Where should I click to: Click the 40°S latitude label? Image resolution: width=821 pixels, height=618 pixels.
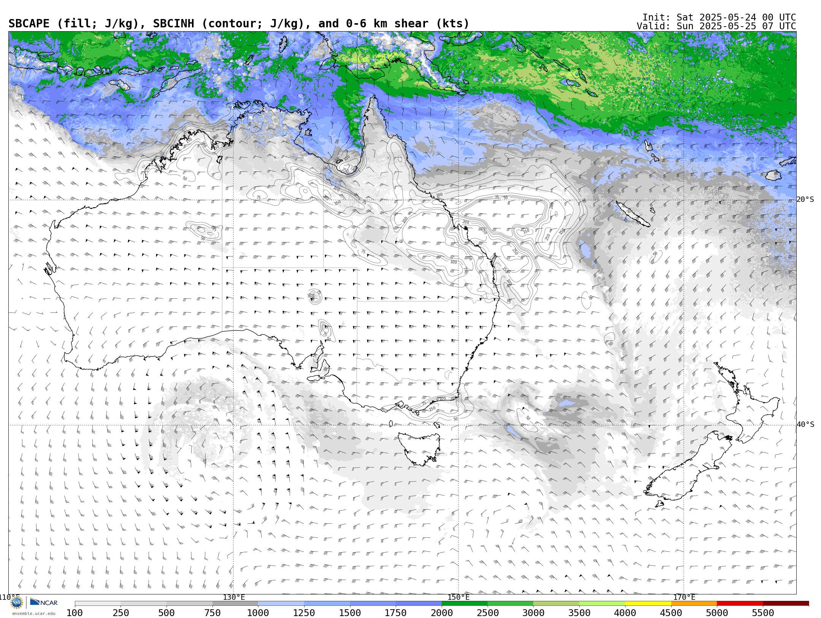[x=805, y=425]
